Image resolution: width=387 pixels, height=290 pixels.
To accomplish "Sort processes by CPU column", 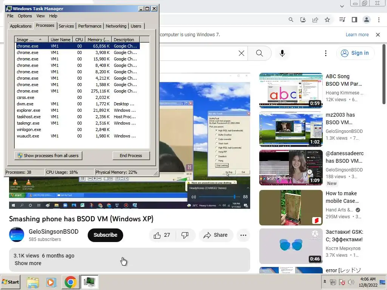I will [79, 39].
